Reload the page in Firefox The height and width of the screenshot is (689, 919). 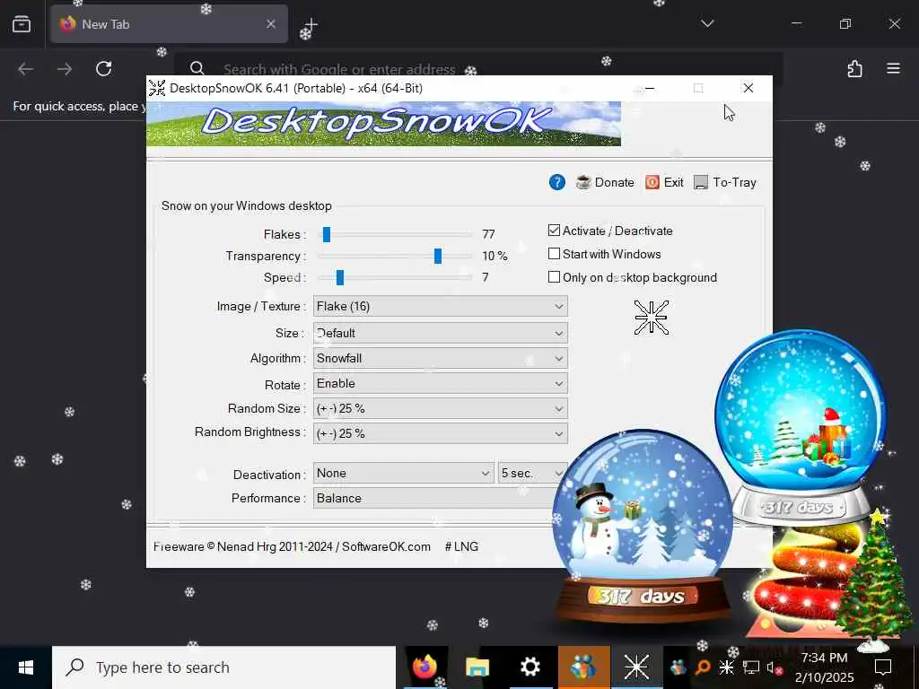104,68
